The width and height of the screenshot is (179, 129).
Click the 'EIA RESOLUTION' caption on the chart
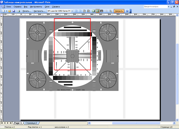click(x=63, y=90)
